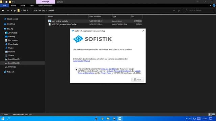Sort files by Date modified column
Image resolution: width=216 pixels, height=121 pixels.
coord(95,16)
